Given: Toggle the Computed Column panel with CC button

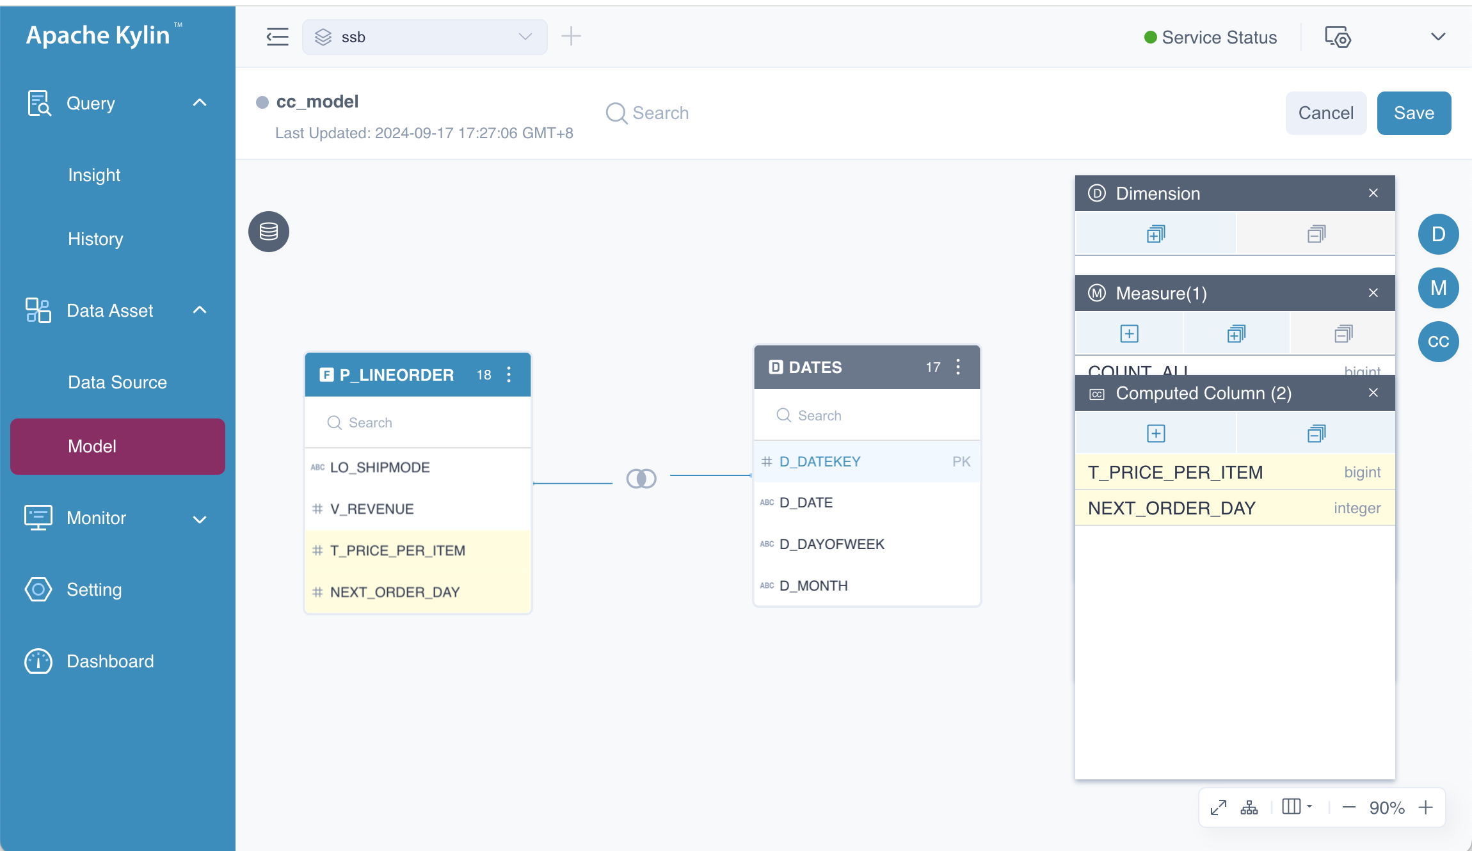Looking at the screenshot, I should [x=1438, y=342].
